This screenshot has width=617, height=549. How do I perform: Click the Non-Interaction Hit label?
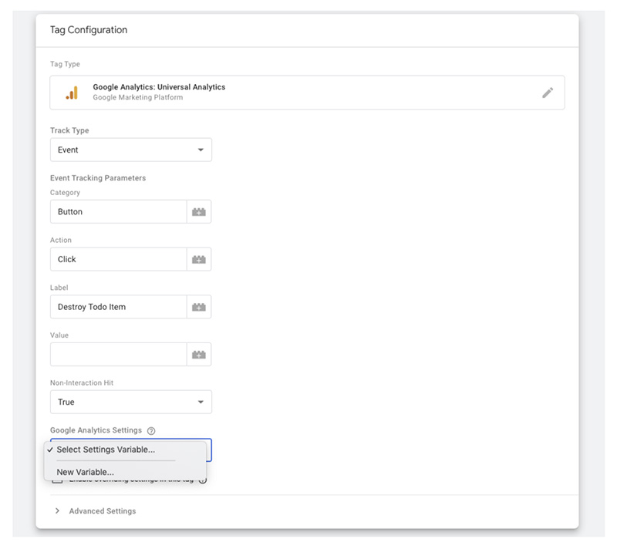(x=82, y=383)
